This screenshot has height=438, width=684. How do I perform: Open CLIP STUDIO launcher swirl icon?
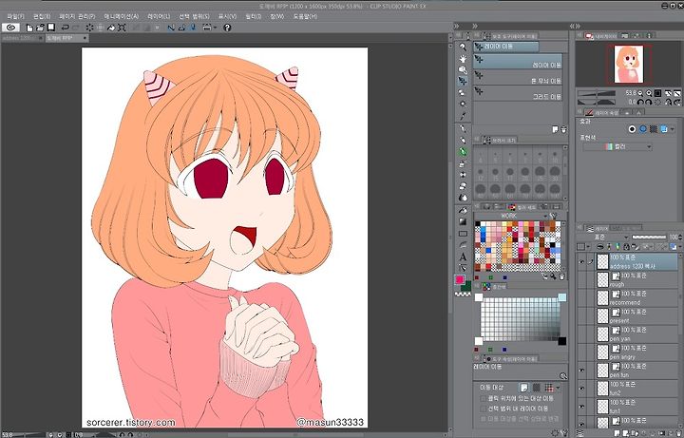(x=10, y=28)
